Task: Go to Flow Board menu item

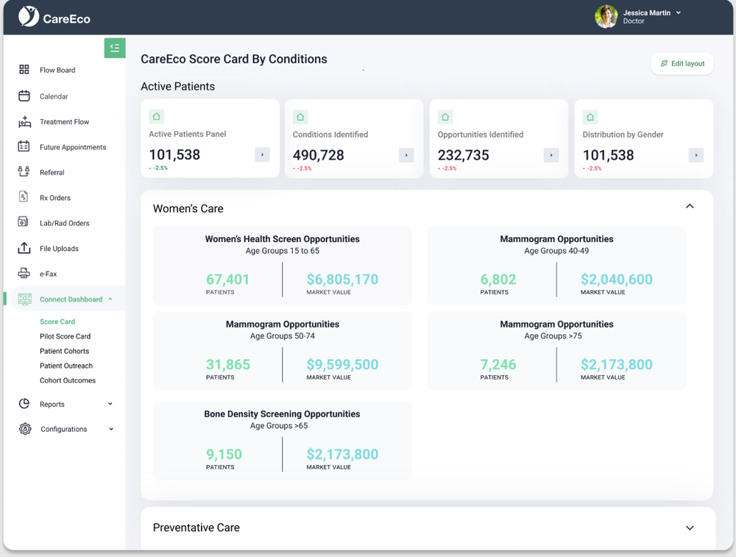Action: click(x=57, y=70)
